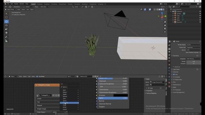Open the Integrator Path Tracing dropdown
The width and height of the screenshot is (205, 115).
(194, 59)
